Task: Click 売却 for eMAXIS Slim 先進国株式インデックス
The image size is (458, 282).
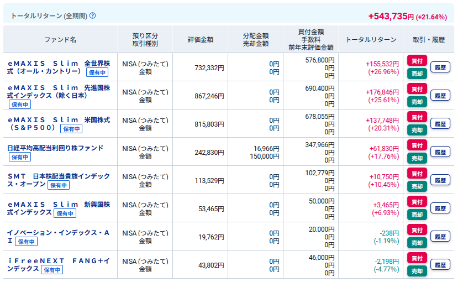Action: coord(417,102)
